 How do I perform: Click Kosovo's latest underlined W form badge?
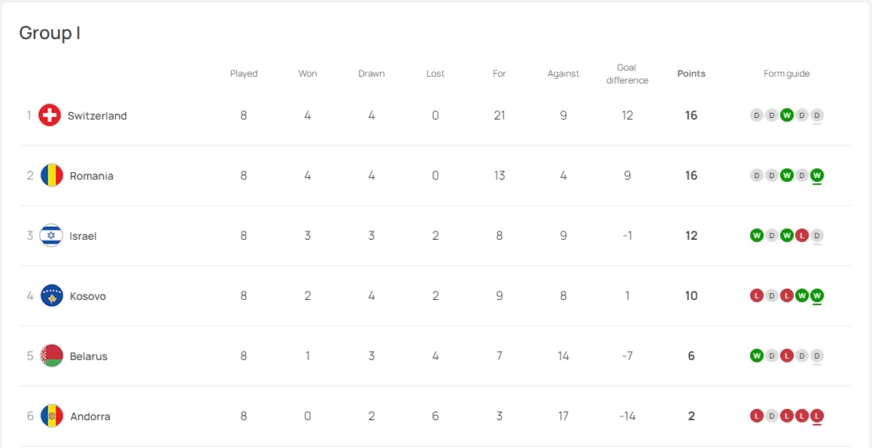click(817, 295)
